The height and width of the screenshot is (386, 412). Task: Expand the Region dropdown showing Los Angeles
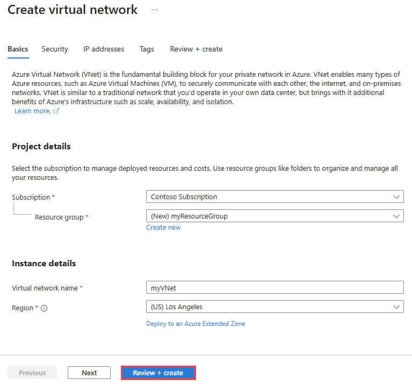click(x=274, y=307)
